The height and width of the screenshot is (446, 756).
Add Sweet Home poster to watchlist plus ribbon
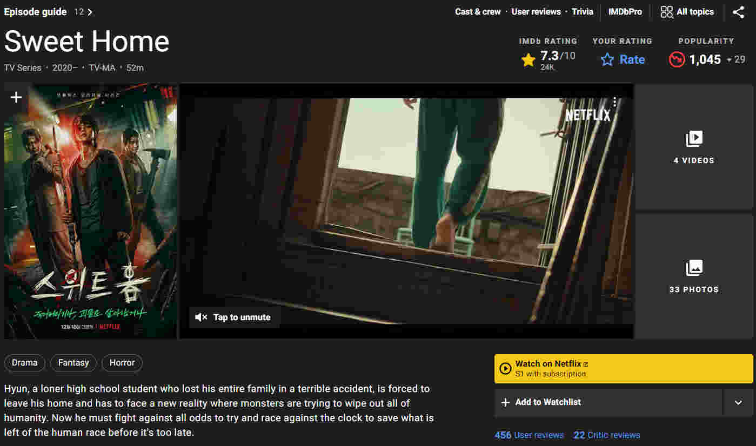click(x=16, y=97)
